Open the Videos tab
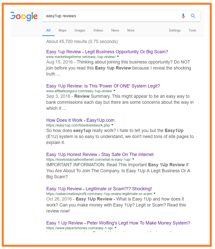 (98, 30)
